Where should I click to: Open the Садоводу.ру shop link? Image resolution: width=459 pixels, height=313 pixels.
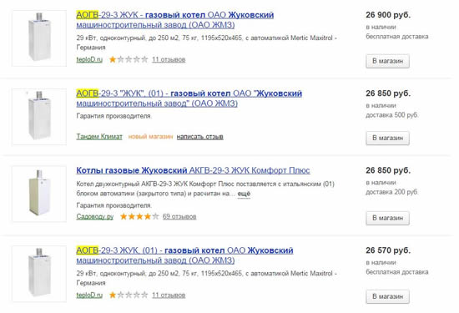(95, 217)
